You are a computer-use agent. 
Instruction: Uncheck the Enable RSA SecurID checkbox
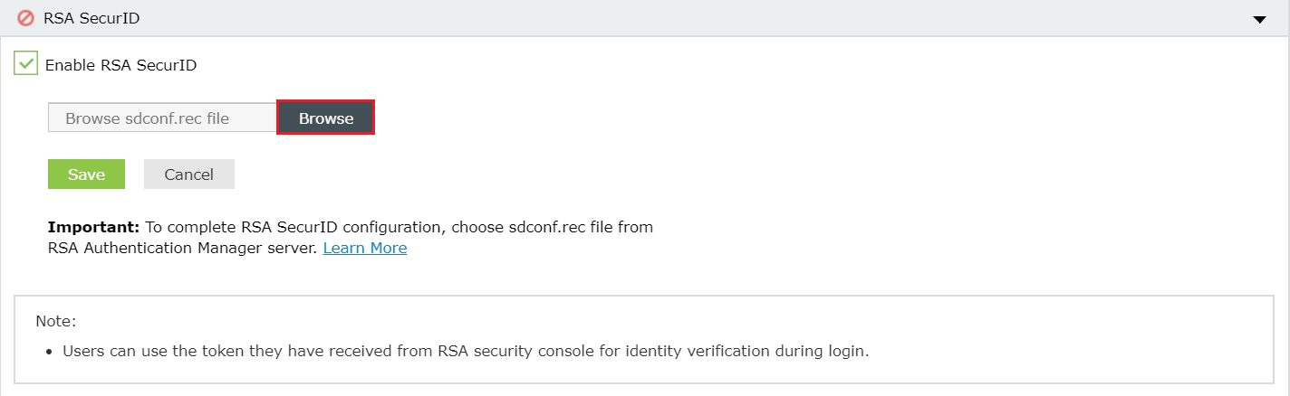pyautogui.click(x=25, y=63)
